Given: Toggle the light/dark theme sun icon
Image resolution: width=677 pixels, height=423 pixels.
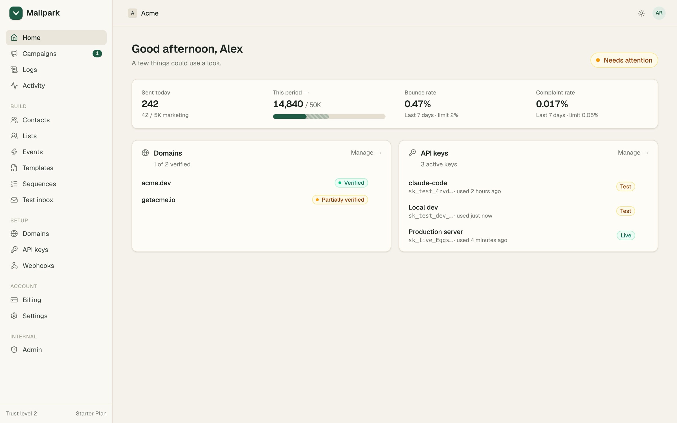Looking at the screenshot, I should click(x=641, y=13).
